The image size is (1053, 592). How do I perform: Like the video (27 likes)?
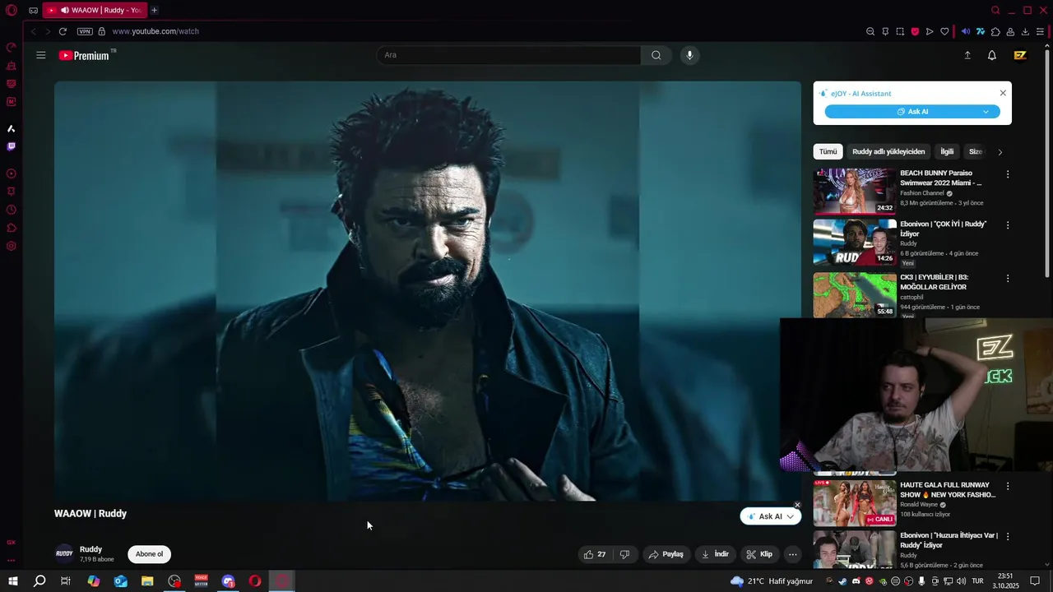(x=595, y=554)
